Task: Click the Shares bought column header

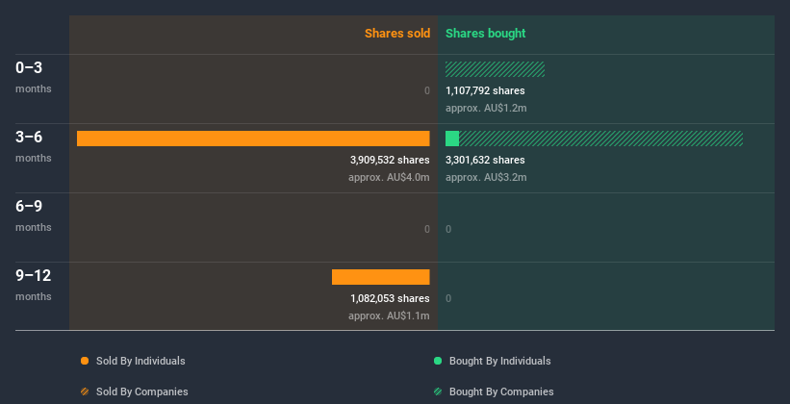Action: 486,34
